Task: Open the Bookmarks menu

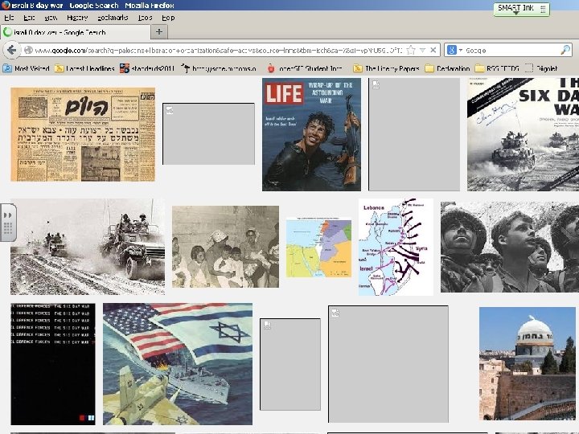Action: pyautogui.click(x=112, y=17)
